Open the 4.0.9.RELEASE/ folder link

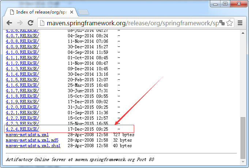pos(22,47)
